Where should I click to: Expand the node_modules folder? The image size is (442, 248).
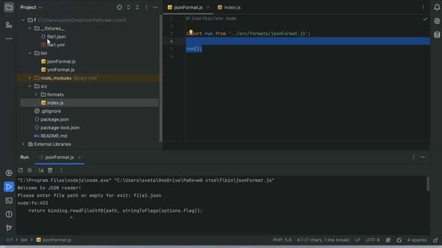pyautogui.click(x=30, y=78)
